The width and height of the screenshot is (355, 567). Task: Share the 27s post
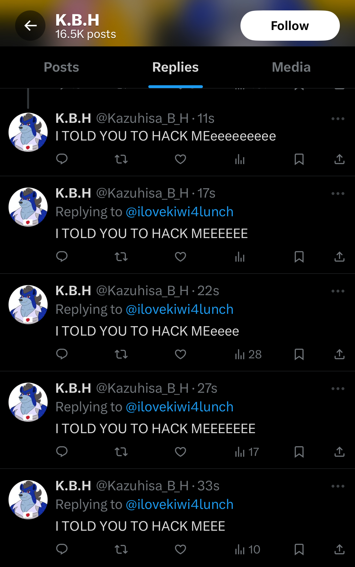pyautogui.click(x=340, y=452)
